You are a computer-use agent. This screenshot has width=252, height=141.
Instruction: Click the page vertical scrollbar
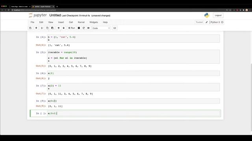point(251,98)
